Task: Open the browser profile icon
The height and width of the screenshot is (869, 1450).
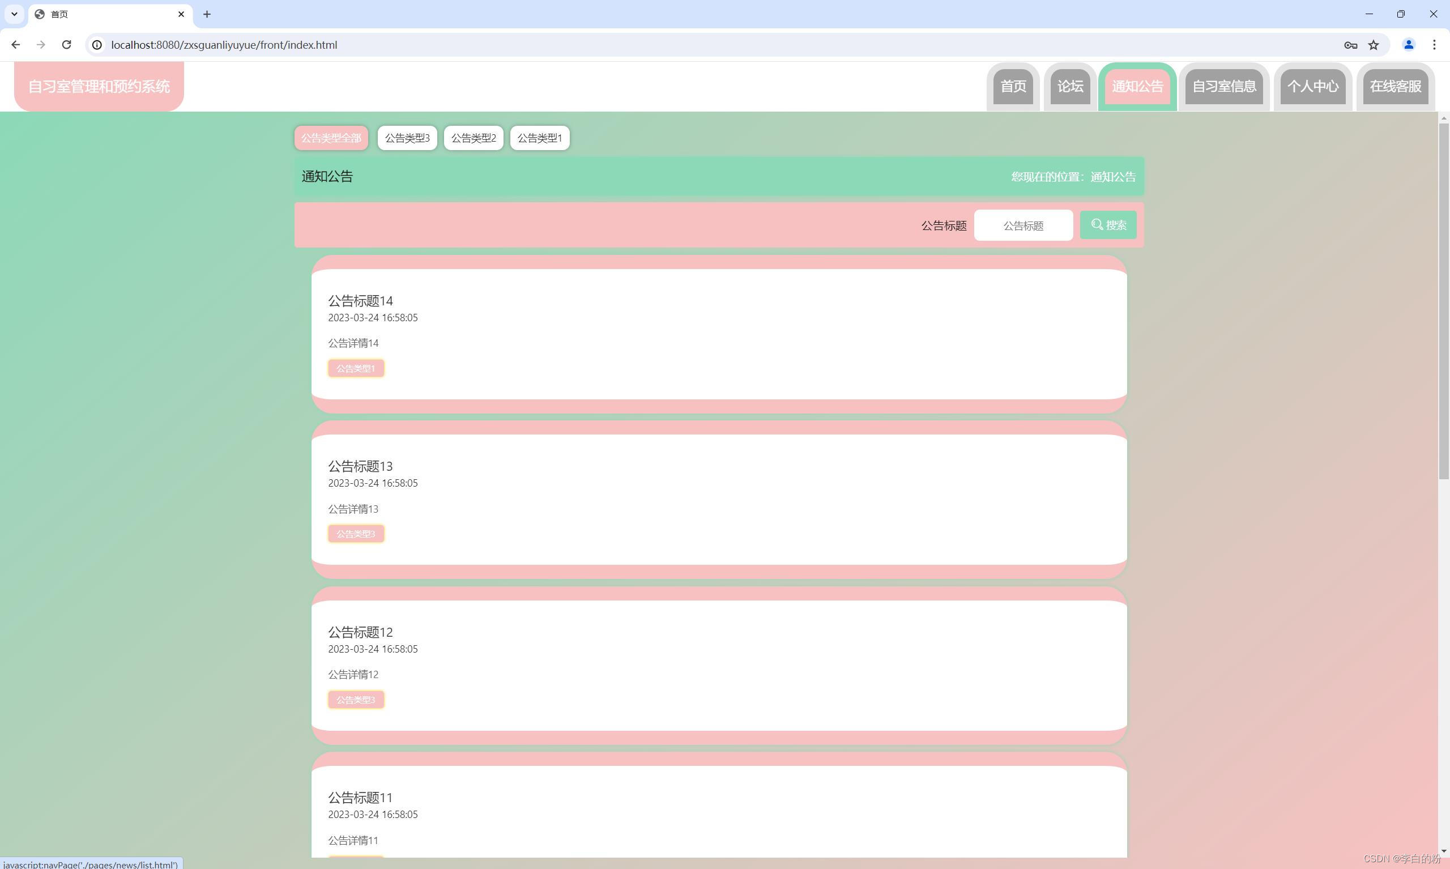Action: [1409, 45]
